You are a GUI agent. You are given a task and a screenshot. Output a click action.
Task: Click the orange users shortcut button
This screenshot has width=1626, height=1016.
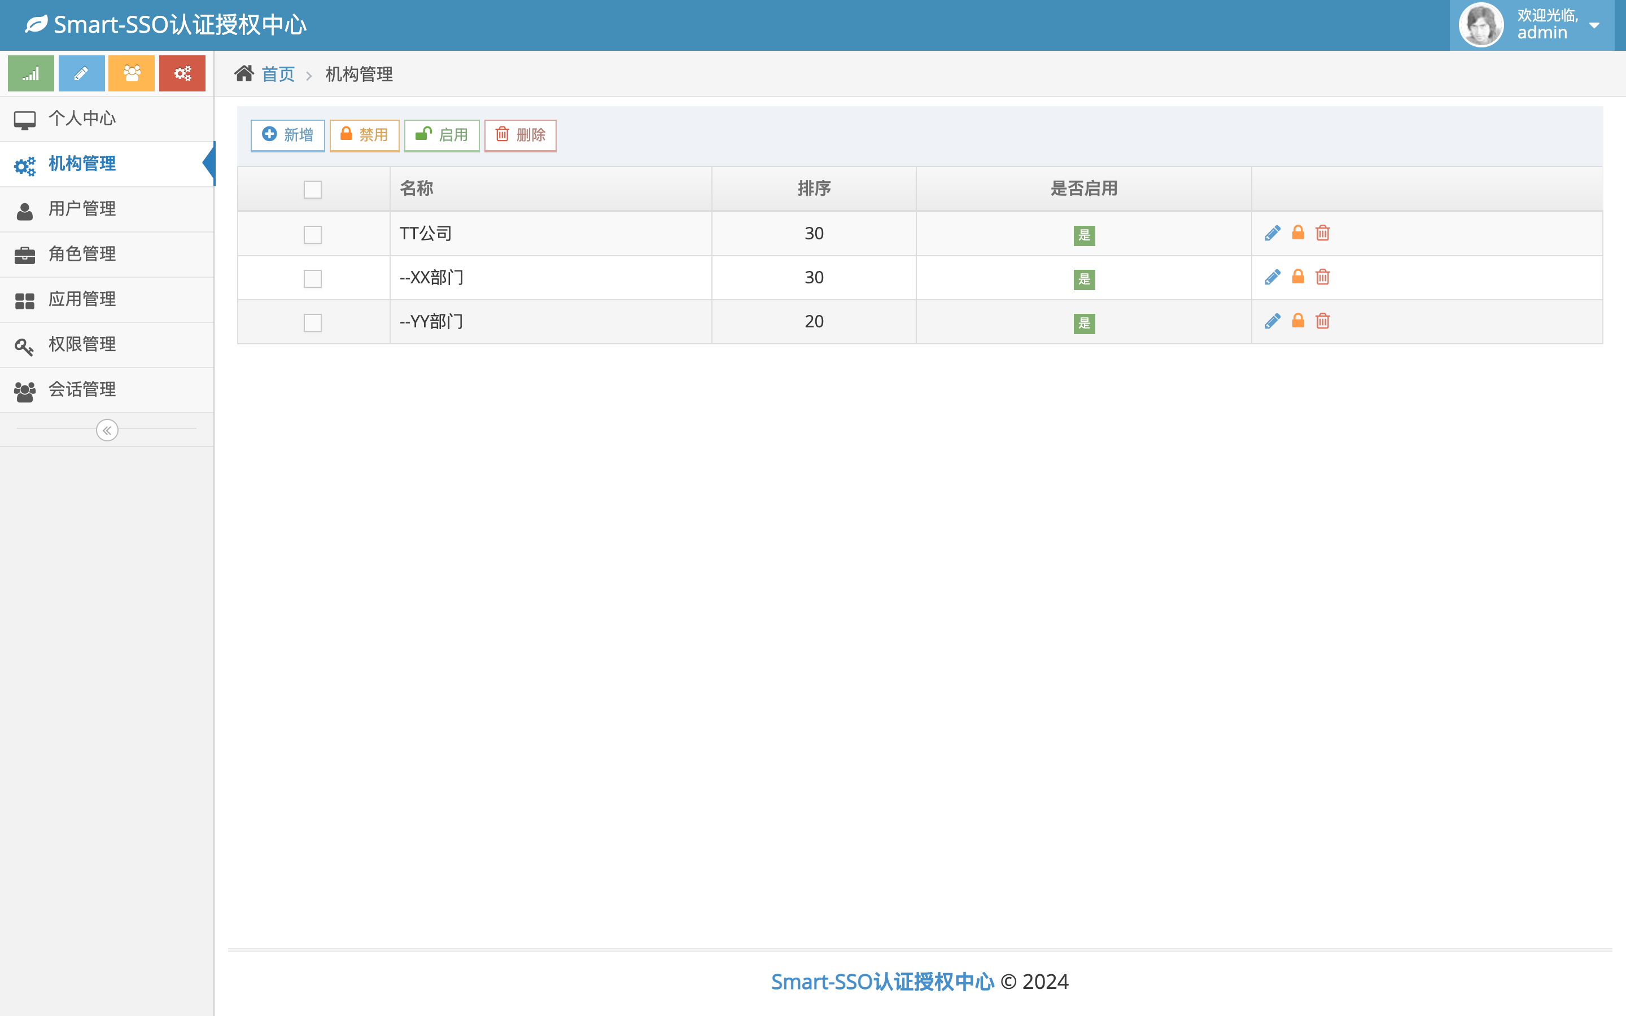[132, 73]
